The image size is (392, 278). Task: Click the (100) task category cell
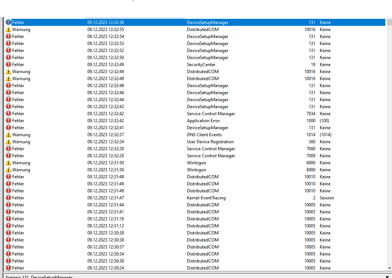(325, 120)
